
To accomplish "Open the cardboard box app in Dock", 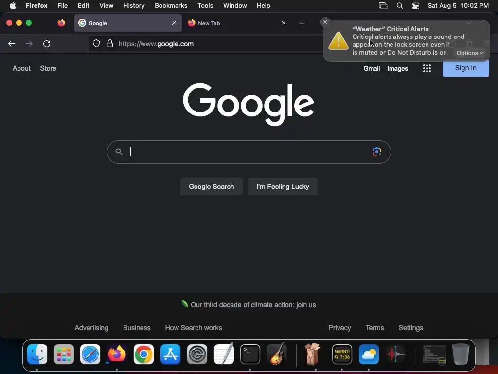I will 313,354.
